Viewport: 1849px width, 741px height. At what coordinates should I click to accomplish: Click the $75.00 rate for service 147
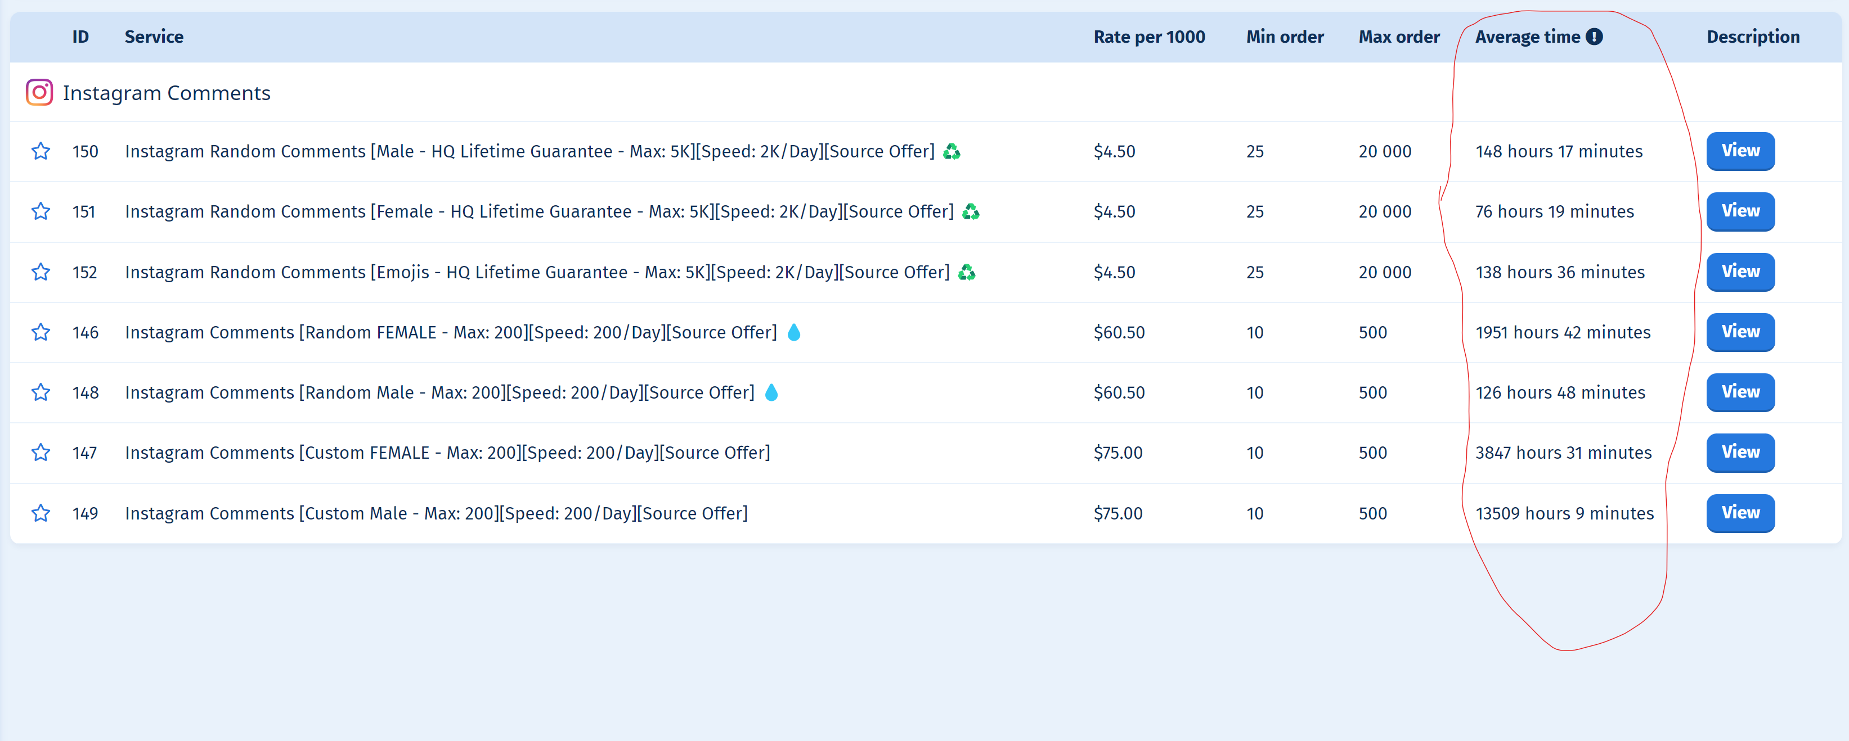click(x=1118, y=453)
